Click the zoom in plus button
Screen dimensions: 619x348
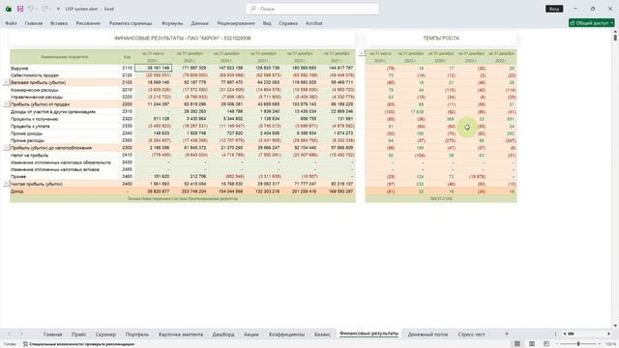(x=600, y=344)
